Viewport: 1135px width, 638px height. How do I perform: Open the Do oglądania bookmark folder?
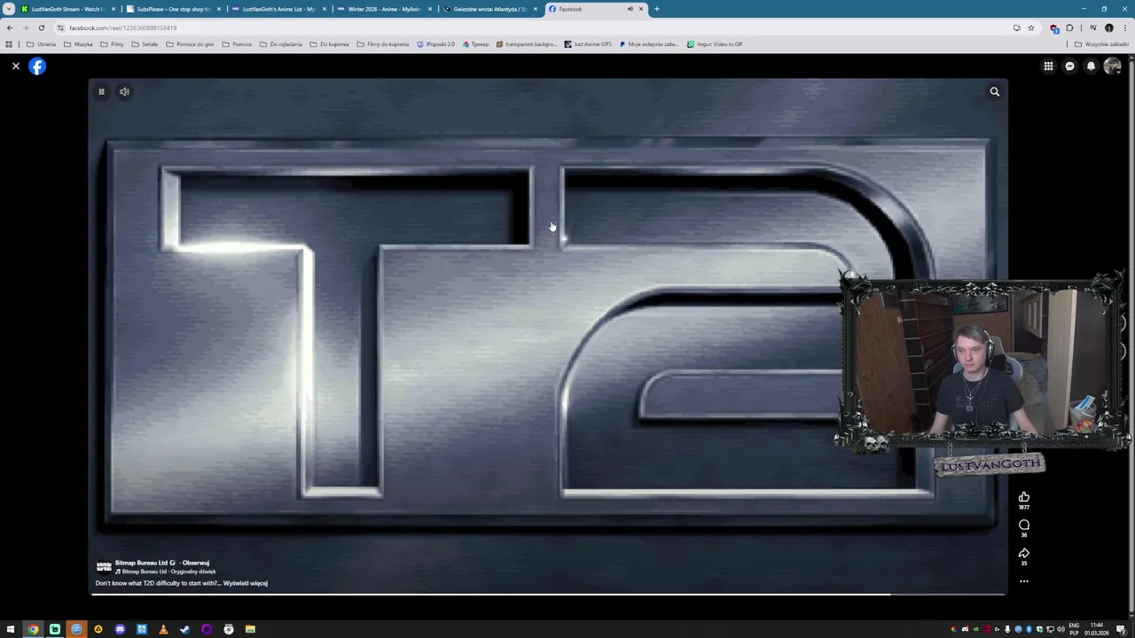pyautogui.click(x=280, y=44)
